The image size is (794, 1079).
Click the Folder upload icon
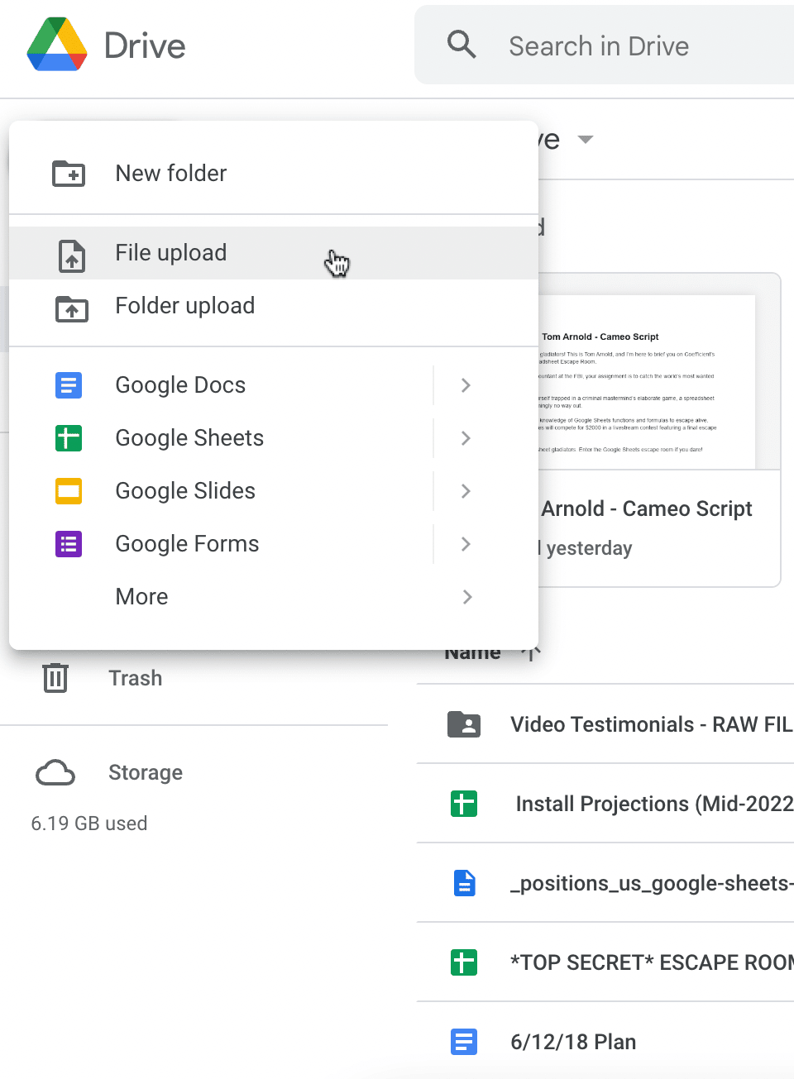click(72, 309)
